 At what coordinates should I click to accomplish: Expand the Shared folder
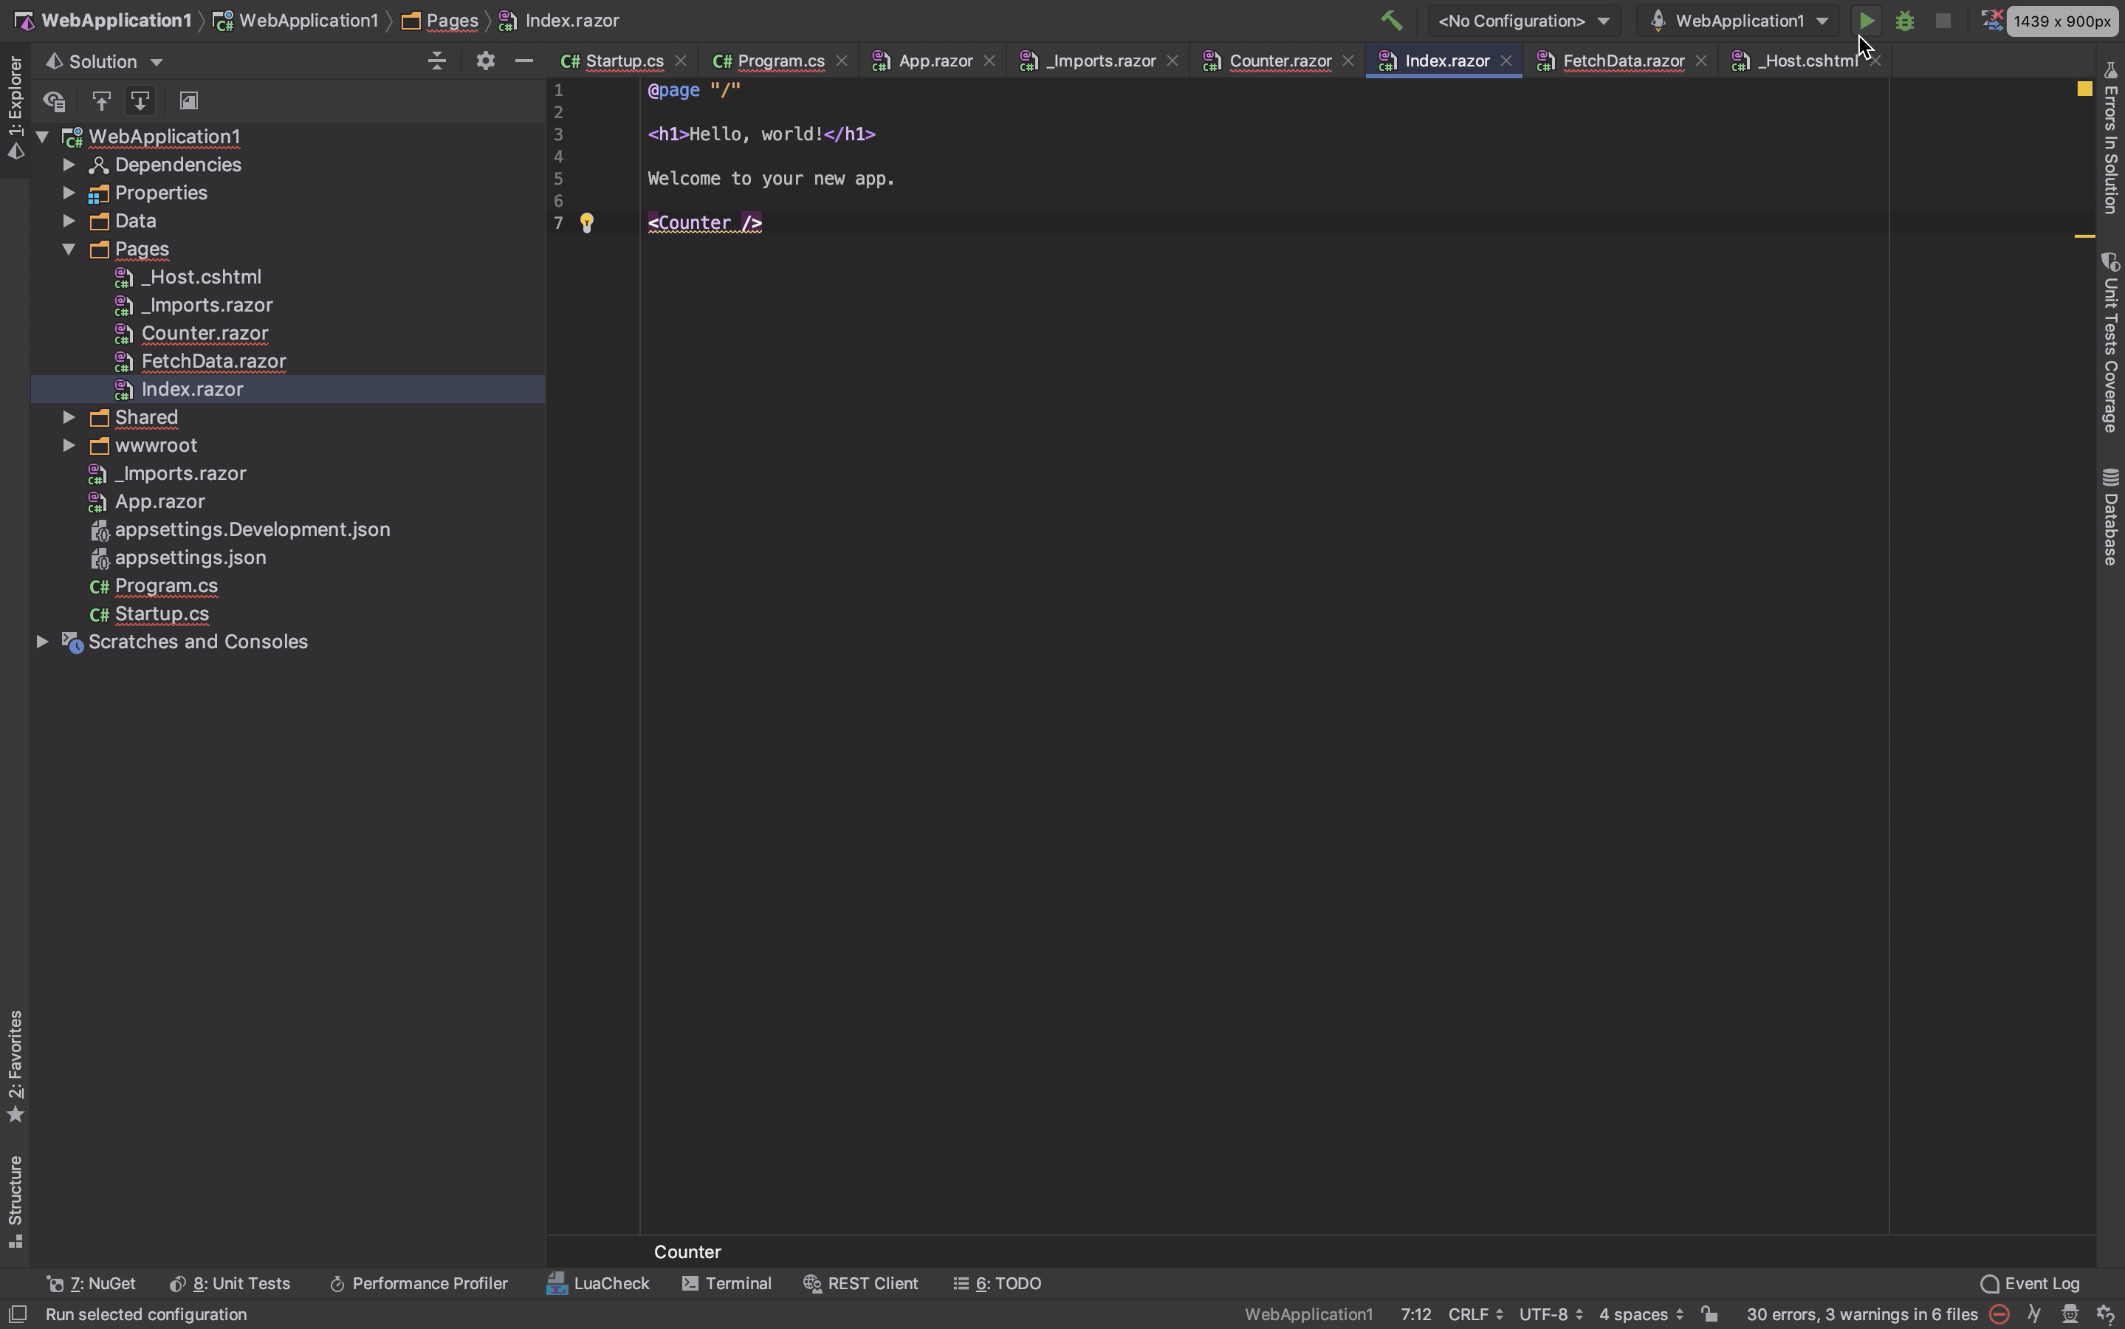coord(69,417)
